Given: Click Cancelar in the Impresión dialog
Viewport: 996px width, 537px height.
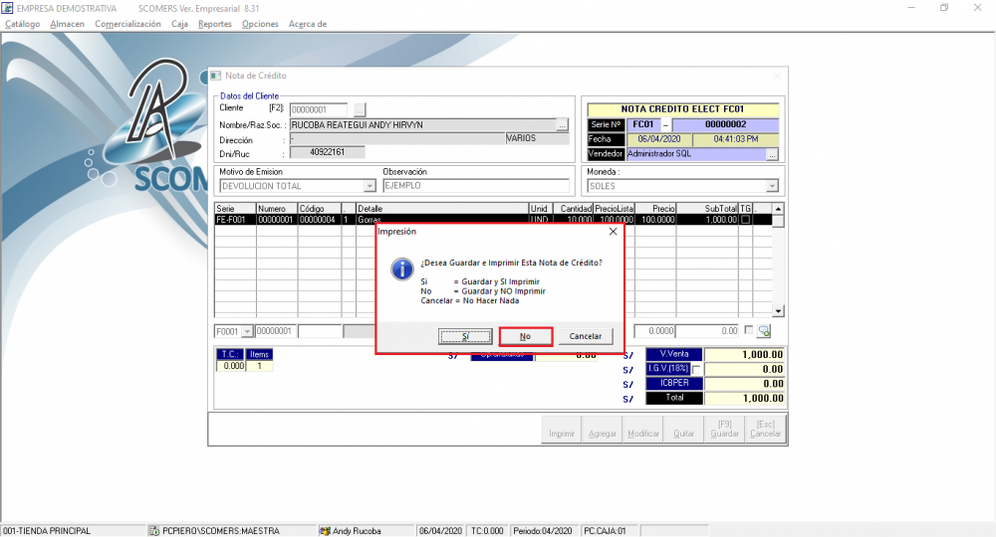Looking at the screenshot, I should (x=585, y=336).
